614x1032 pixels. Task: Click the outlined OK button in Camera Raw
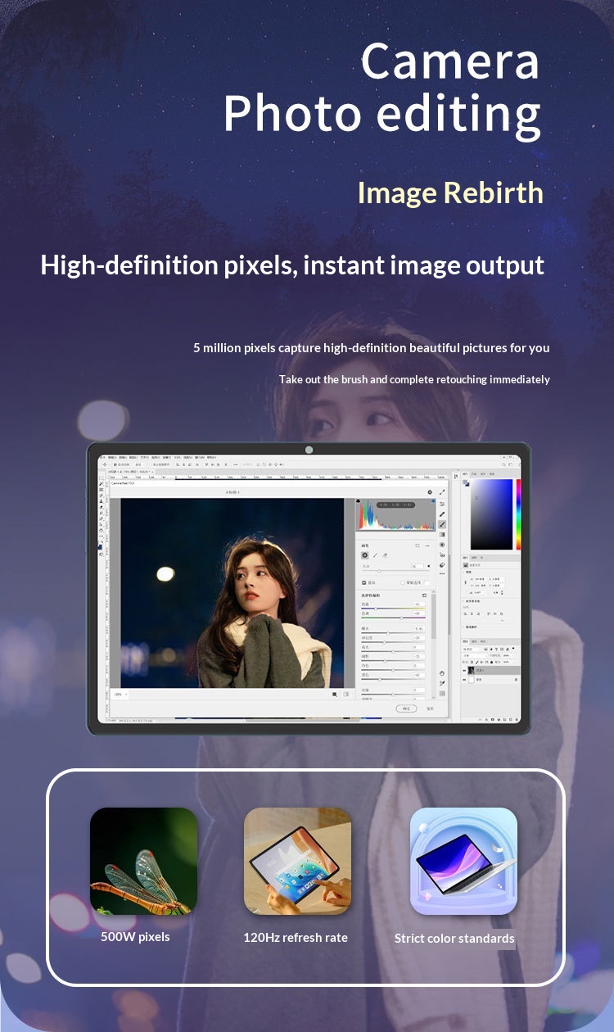coord(406,708)
